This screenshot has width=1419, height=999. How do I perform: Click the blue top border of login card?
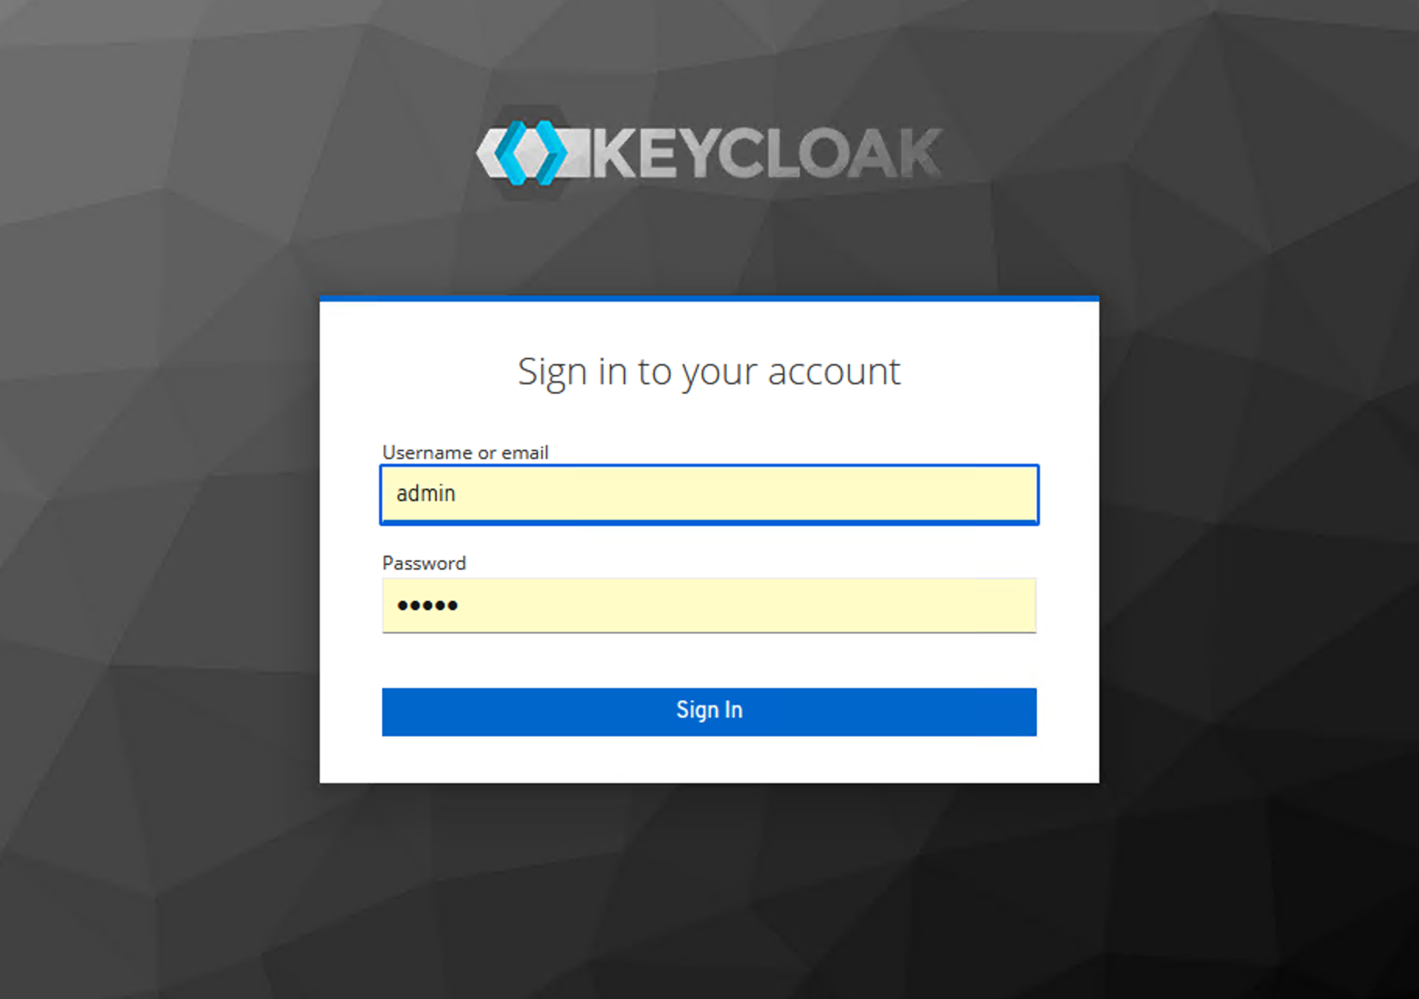tap(709, 299)
